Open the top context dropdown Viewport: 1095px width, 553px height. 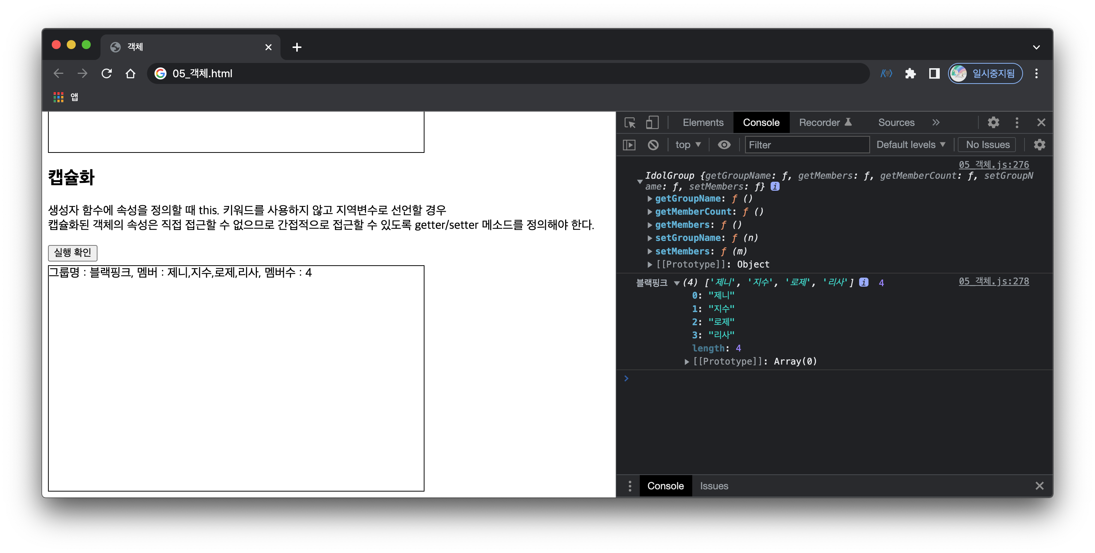[687, 145]
